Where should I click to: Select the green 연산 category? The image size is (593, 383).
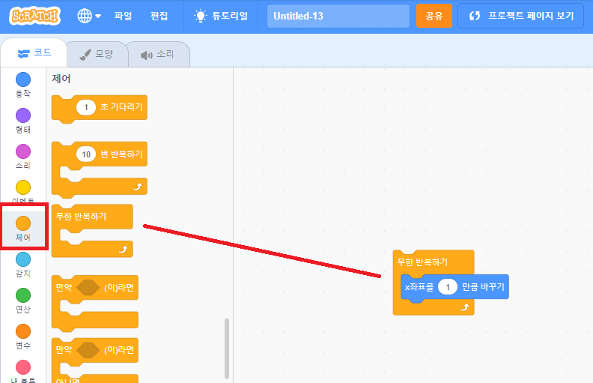(23, 301)
